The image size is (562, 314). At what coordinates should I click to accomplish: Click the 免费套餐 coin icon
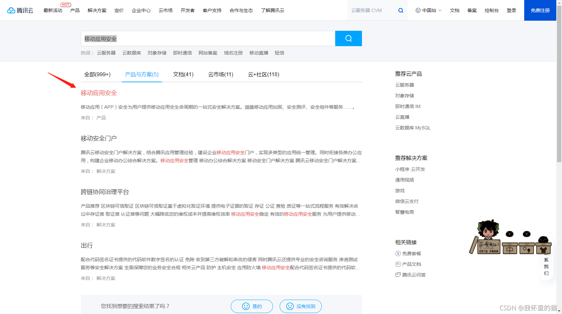click(x=398, y=253)
